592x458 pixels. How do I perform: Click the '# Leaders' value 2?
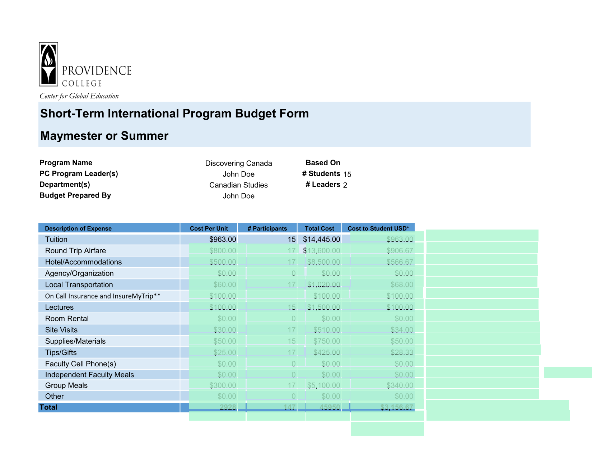click(345, 185)
